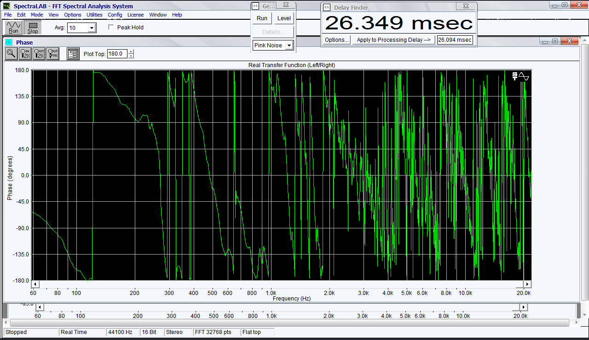Viewport: 589px width, 340px height.
Task: Click the Run toolbar button with sine wave
Action: tap(13, 28)
